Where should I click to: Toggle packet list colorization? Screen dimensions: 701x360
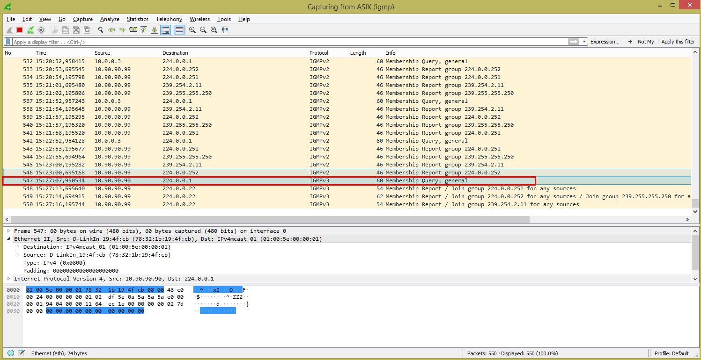(x=178, y=30)
